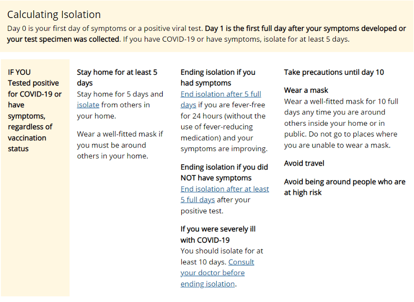Viewport: 414px width, 302px height.
Task: Click the 'Calculating Isolation' heading
Action: pyautogui.click(x=54, y=14)
